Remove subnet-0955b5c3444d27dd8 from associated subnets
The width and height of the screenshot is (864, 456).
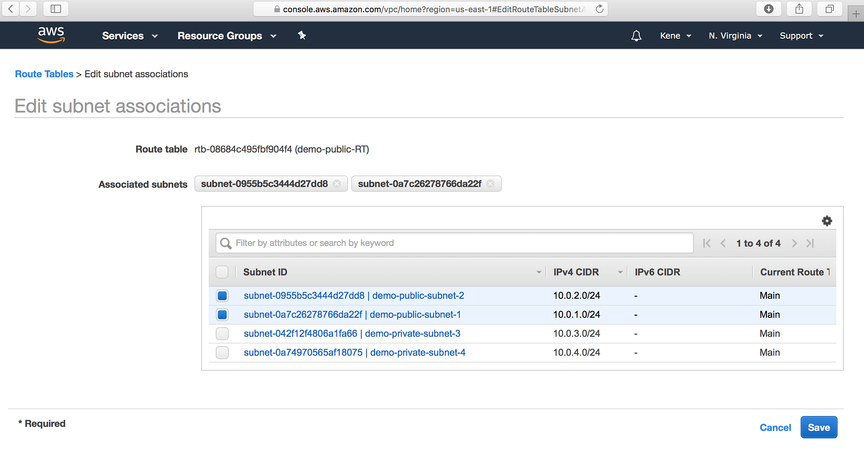(x=337, y=184)
